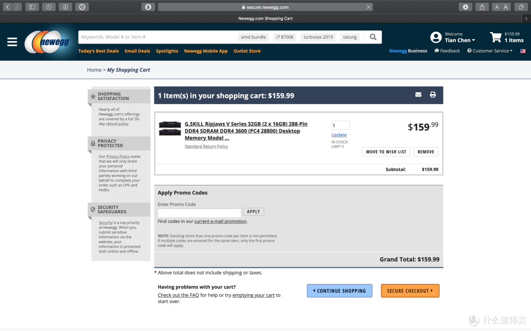The image size is (531, 331).
Task: Click the Home breadcrumb link
Action: pos(94,70)
